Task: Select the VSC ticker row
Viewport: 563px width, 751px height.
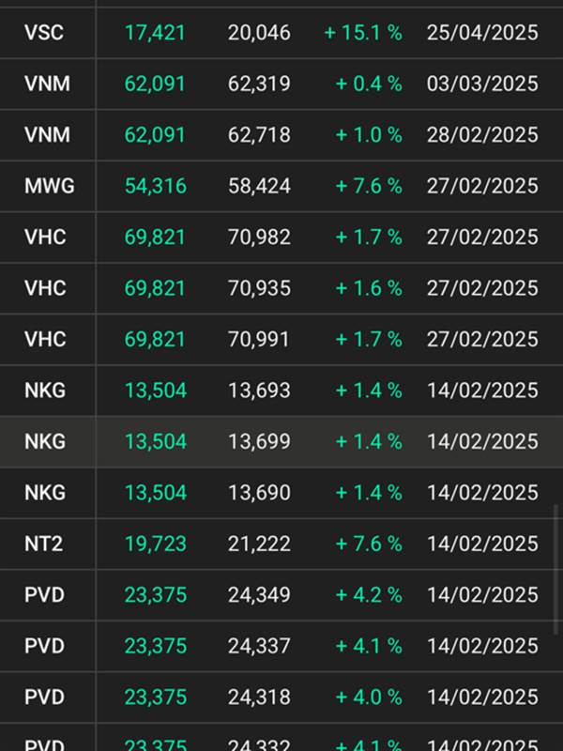Action: (281, 33)
